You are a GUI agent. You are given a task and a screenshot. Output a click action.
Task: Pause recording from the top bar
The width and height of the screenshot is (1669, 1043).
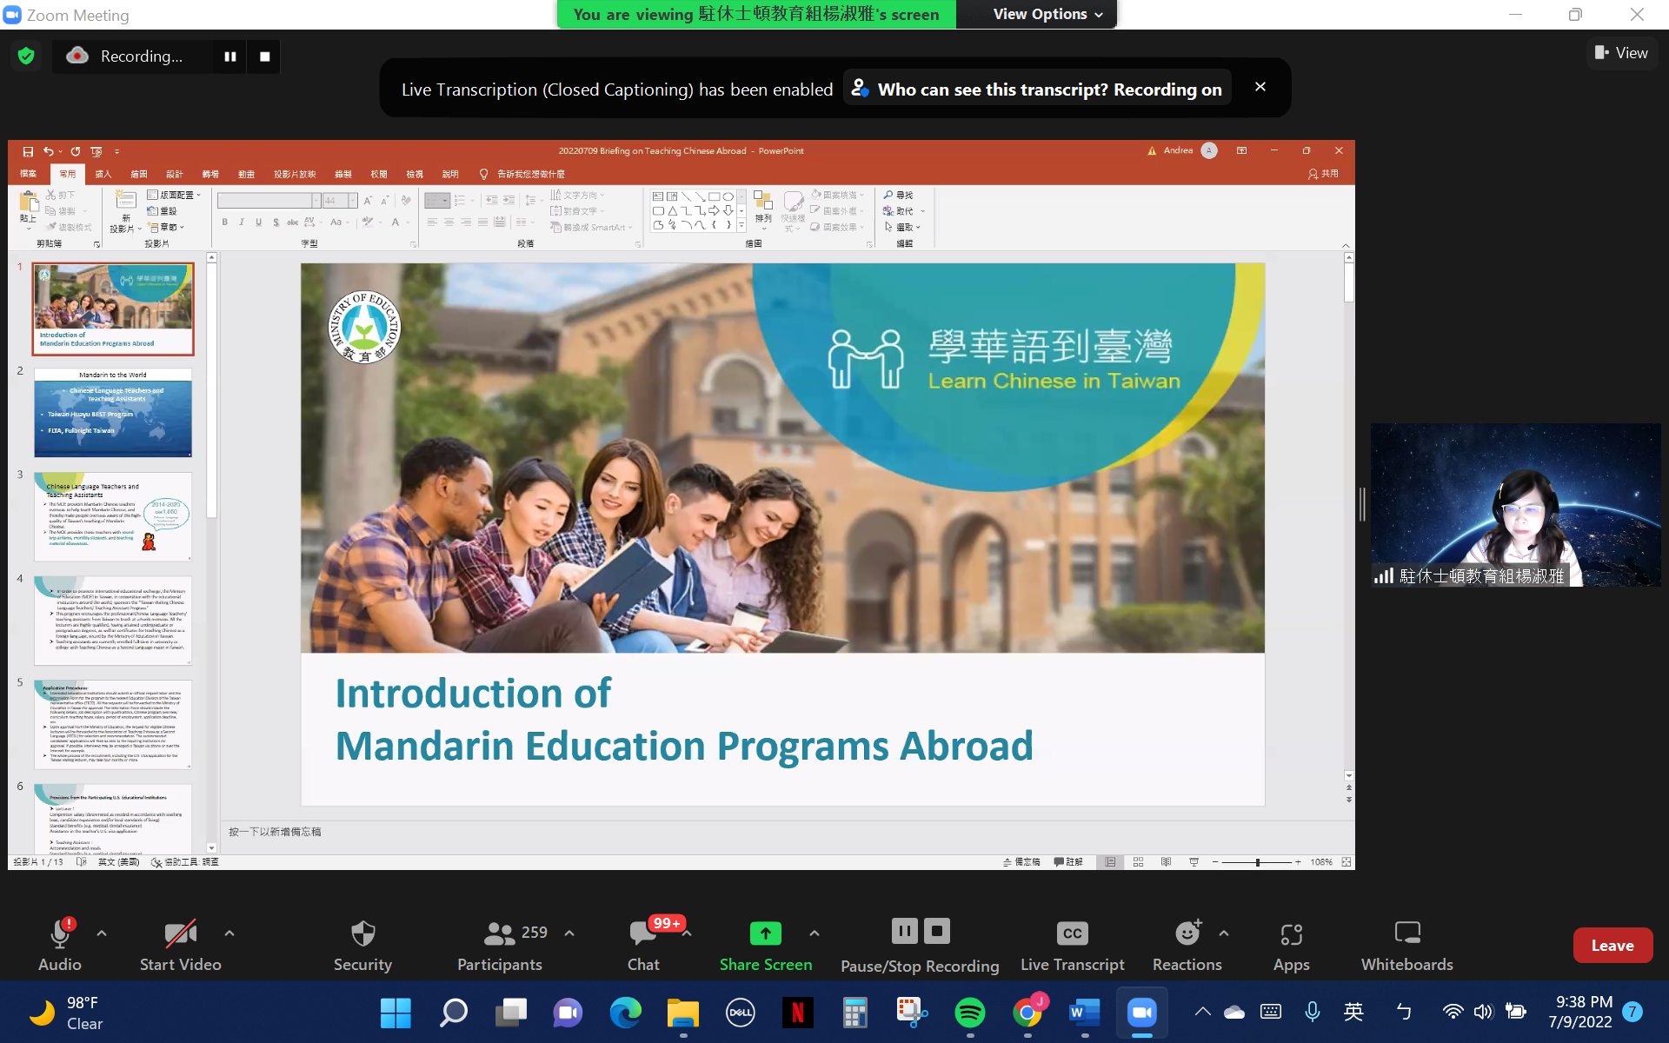[x=230, y=56]
